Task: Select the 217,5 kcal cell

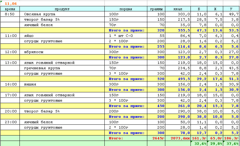Action: pos(178,19)
